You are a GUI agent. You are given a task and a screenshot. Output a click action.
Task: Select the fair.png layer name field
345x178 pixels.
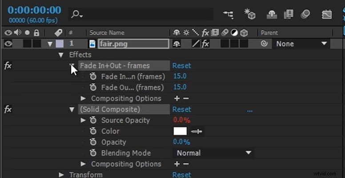(134, 44)
